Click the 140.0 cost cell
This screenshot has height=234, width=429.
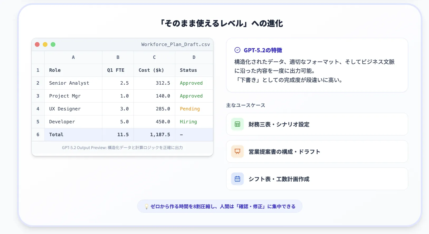pos(154,96)
